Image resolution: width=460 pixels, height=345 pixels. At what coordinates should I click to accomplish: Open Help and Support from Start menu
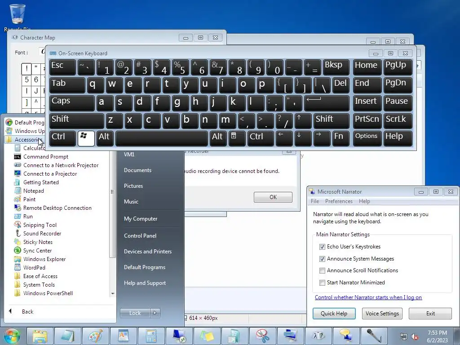coord(145,283)
